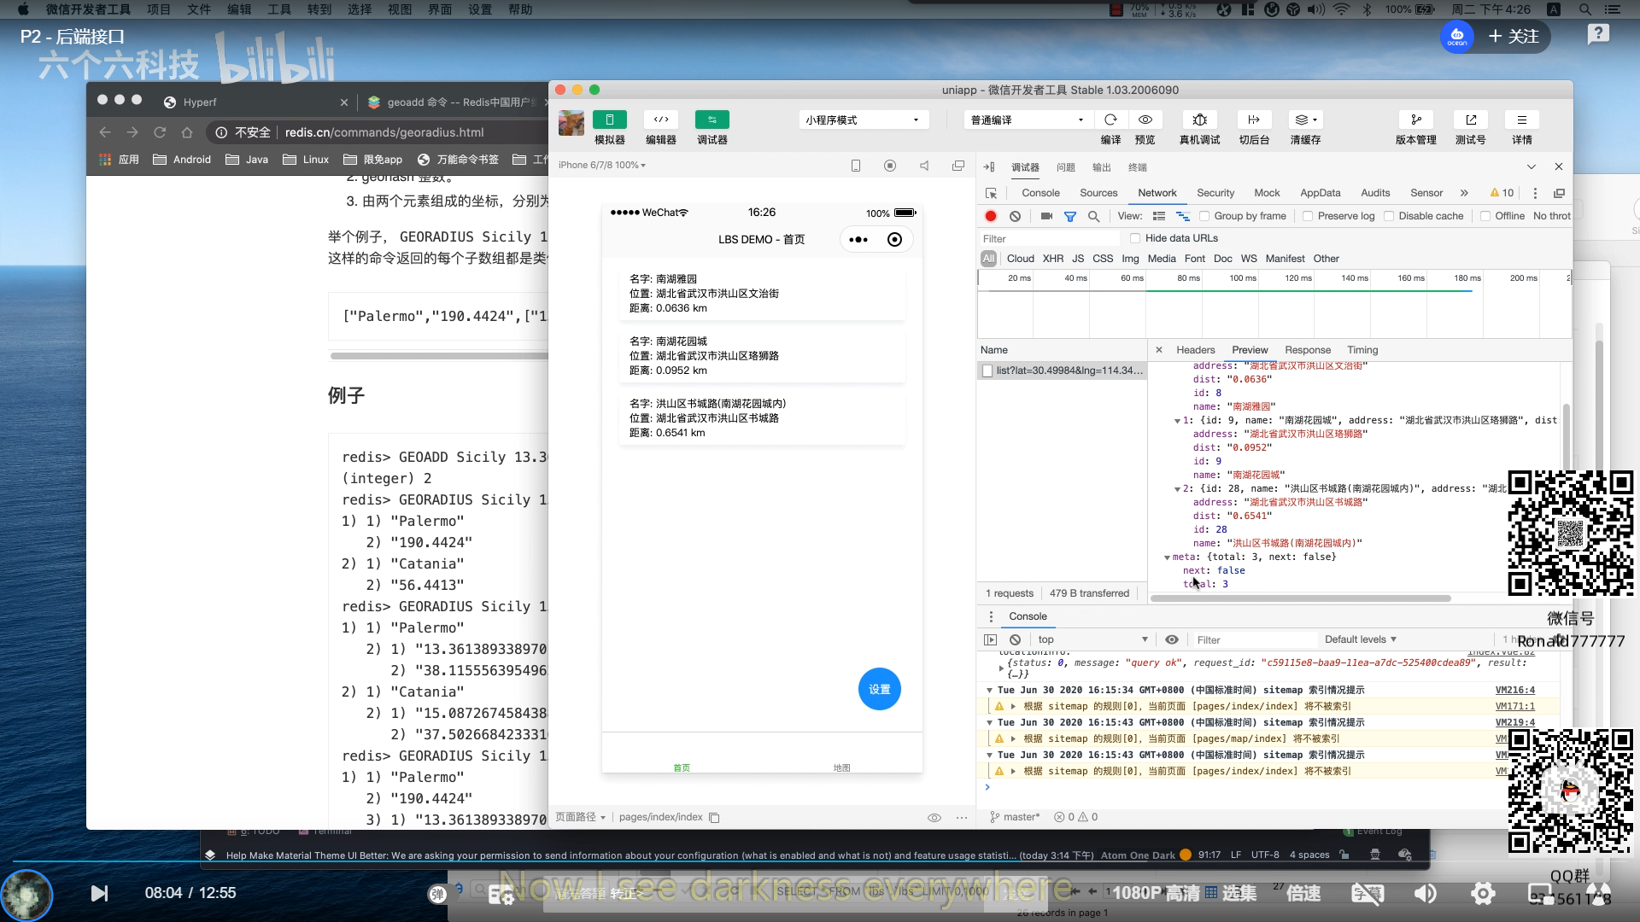Click the 模拟器 (Simulator) icon
The image size is (1640, 922).
point(608,120)
